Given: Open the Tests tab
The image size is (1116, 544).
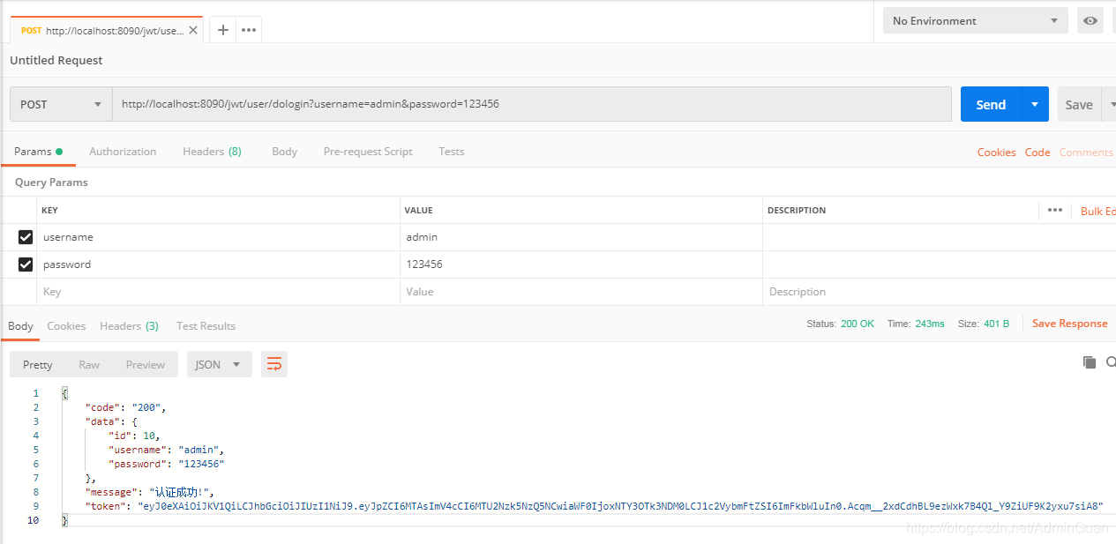Looking at the screenshot, I should [451, 151].
